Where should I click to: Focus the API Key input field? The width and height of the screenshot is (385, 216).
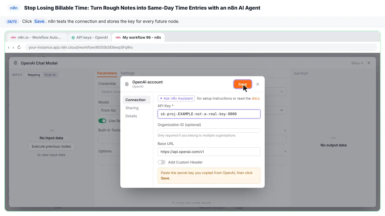point(209,114)
